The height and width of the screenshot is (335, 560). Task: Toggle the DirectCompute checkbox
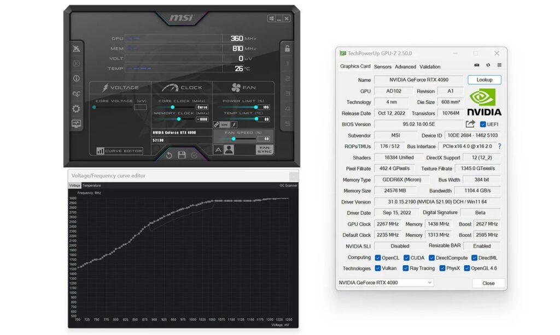tap(432, 258)
